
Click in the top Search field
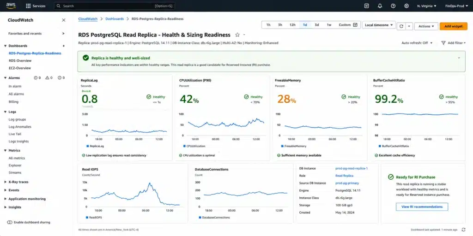[115, 6]
